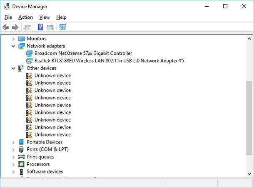Select the Portable Devices label
Screen dimensions: 254x188
point(45,142)
